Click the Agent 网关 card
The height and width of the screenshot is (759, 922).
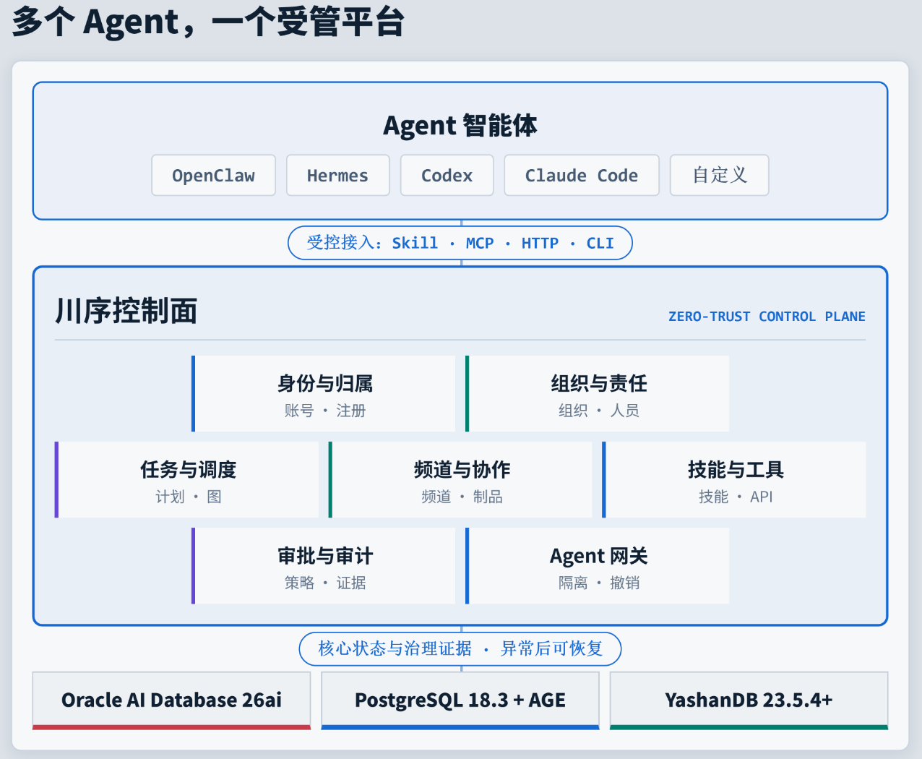(x=598, y=566)
